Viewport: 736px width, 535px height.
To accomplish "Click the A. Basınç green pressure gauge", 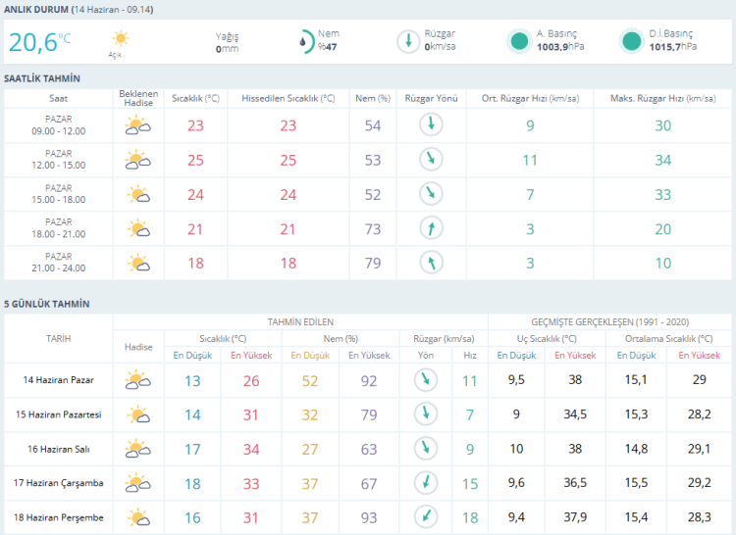I will point(519,41).
